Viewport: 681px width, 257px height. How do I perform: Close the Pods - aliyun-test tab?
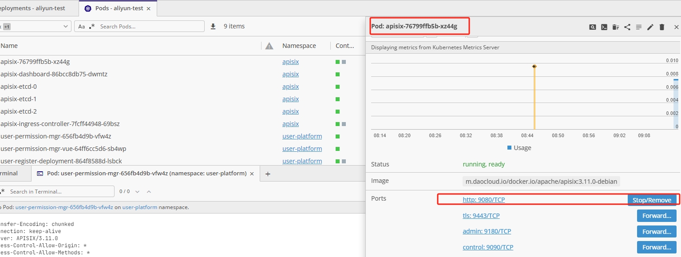tap(148, 8)
